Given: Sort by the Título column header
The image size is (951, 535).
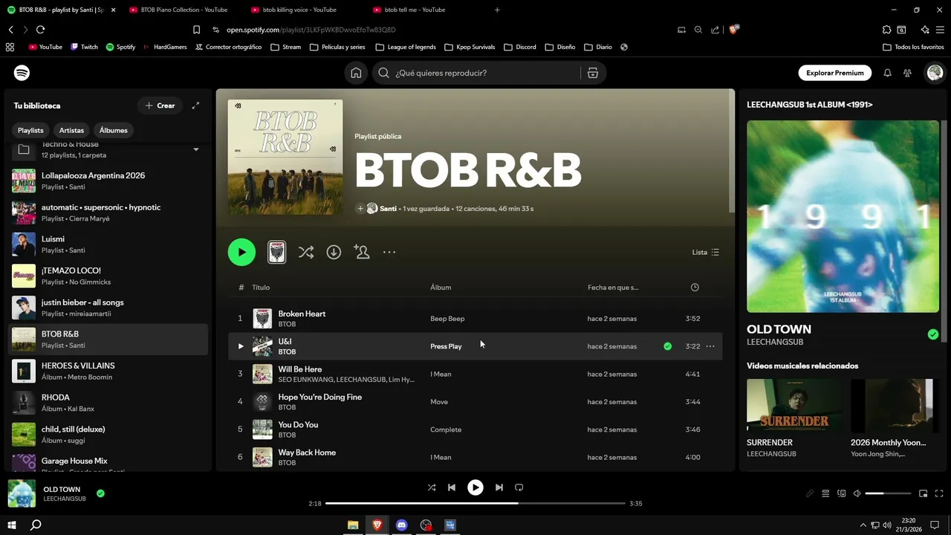Looking at the screenshot, I should click(261, 288).
